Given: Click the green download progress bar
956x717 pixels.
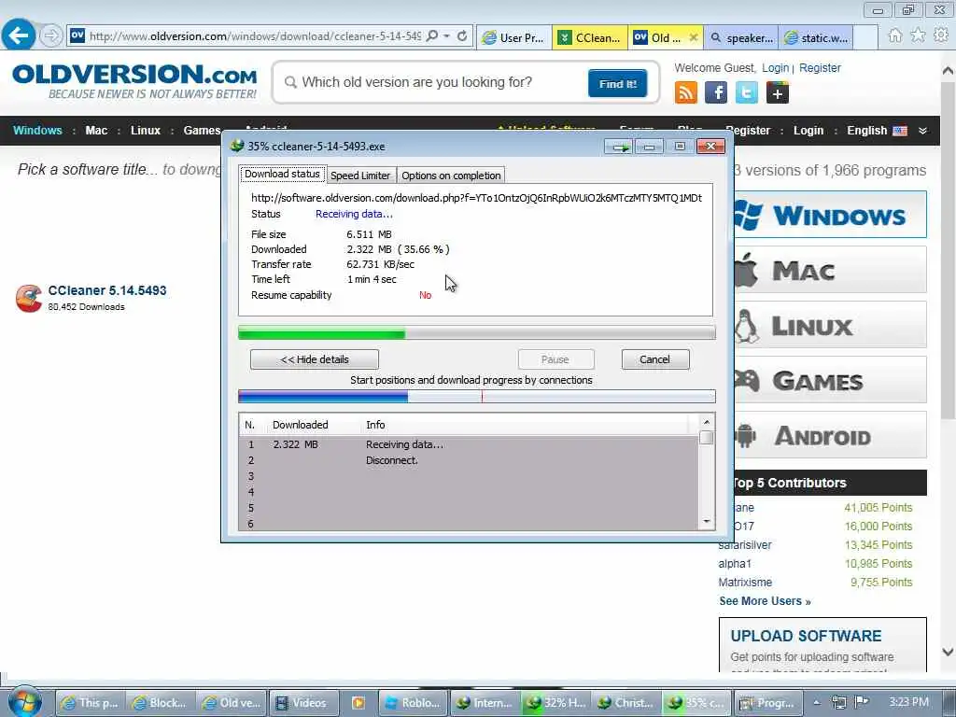Looking at the screenshot, I should point(476,333).
